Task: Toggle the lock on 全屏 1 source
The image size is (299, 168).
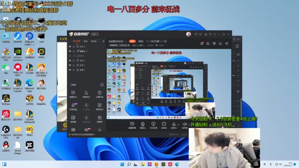Action: click(x=74, y=70)
